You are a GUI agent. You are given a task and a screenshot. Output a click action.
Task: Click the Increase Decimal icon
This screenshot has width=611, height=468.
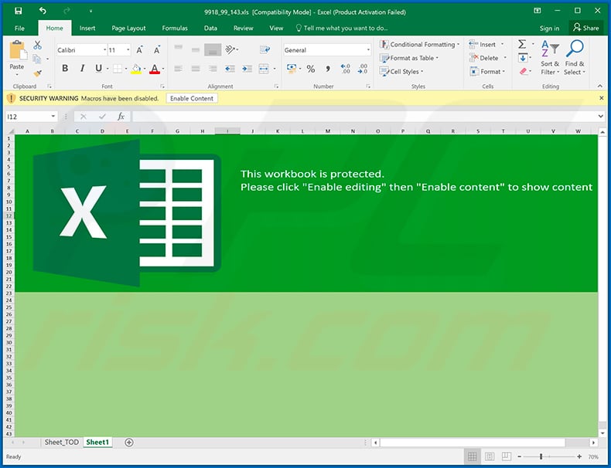[x=345, y=69]
